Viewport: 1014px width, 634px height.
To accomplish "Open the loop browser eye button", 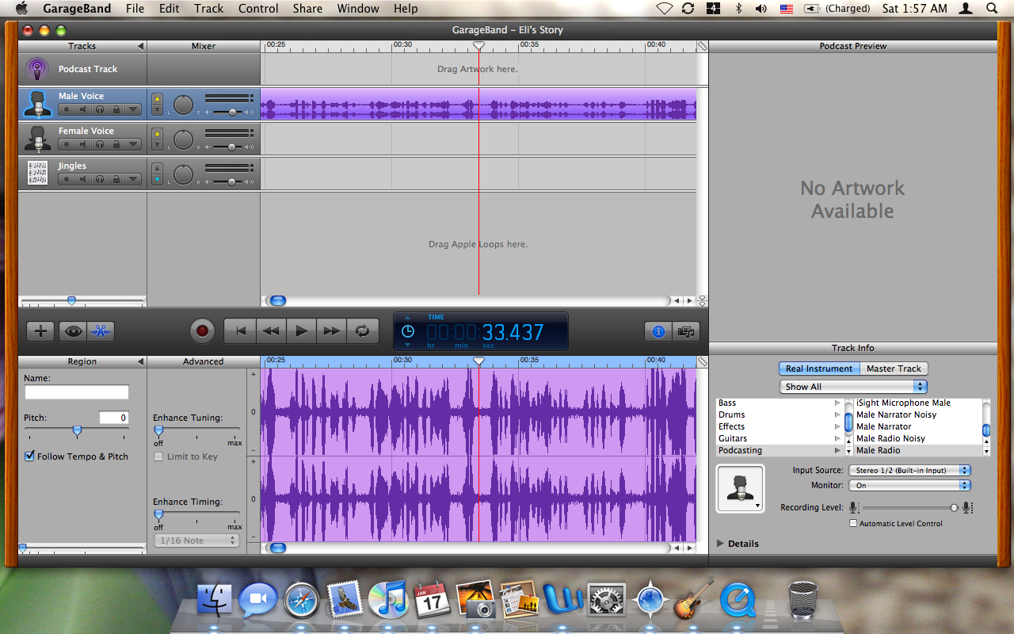I will (72, 331).
